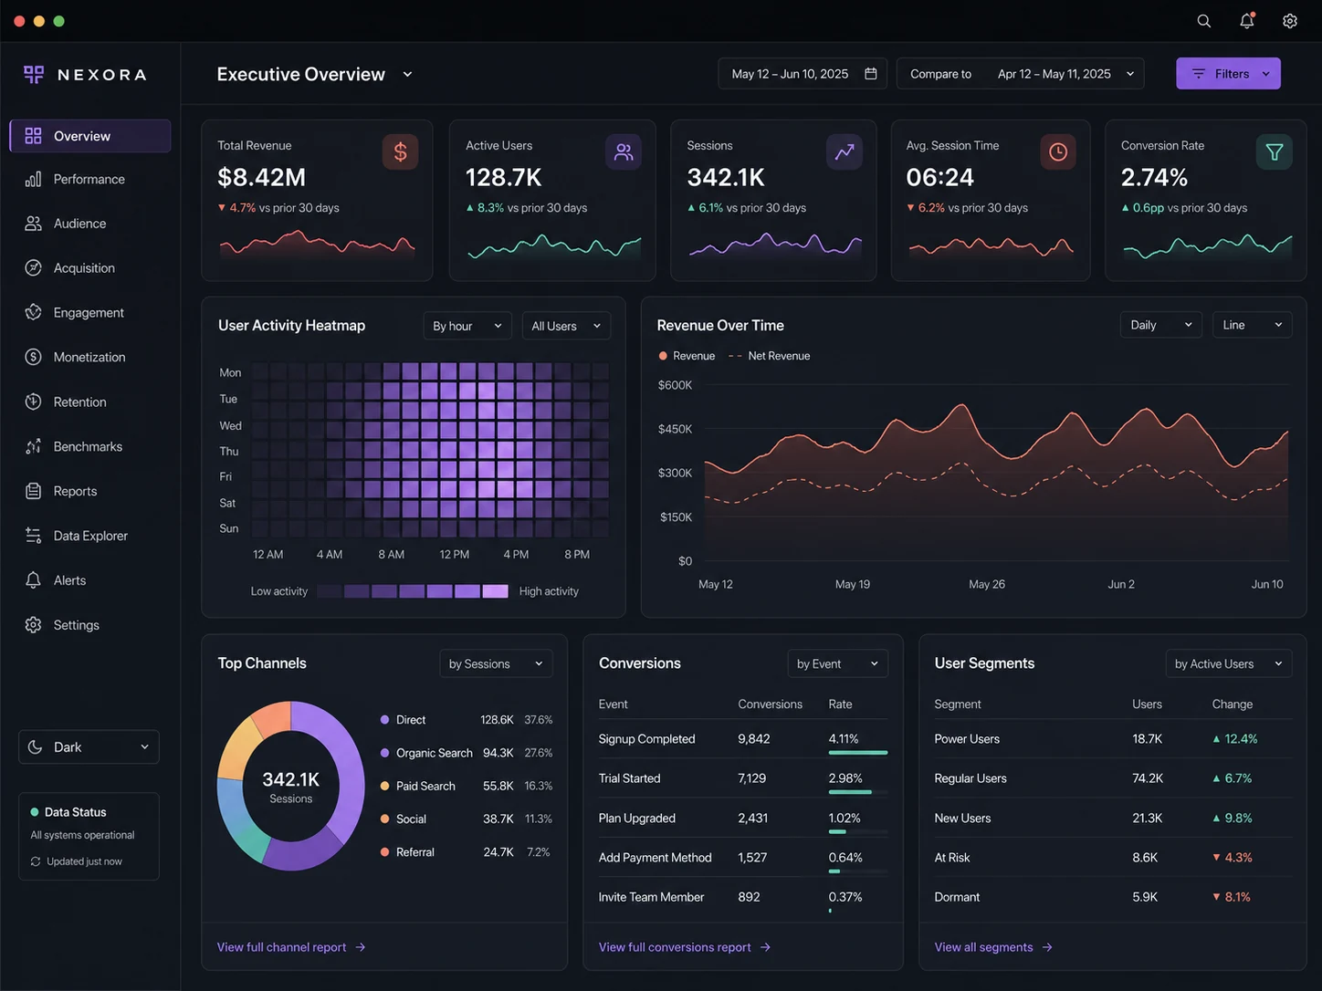Open the by Sessions dropdown
Viewport: 1322px width, 991px height.
(496, 663)
